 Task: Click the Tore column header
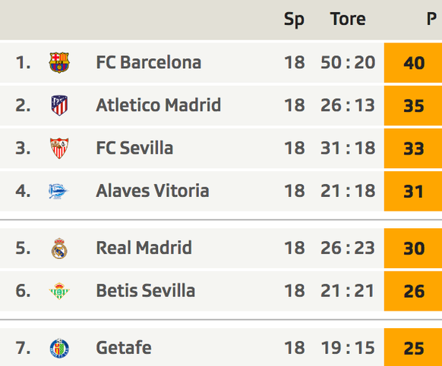click(x=348, y=19)
